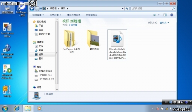Create a folder via 新增資料夾
The width and height of the screenshot is (192, 112).
click(x=91, y=15)
